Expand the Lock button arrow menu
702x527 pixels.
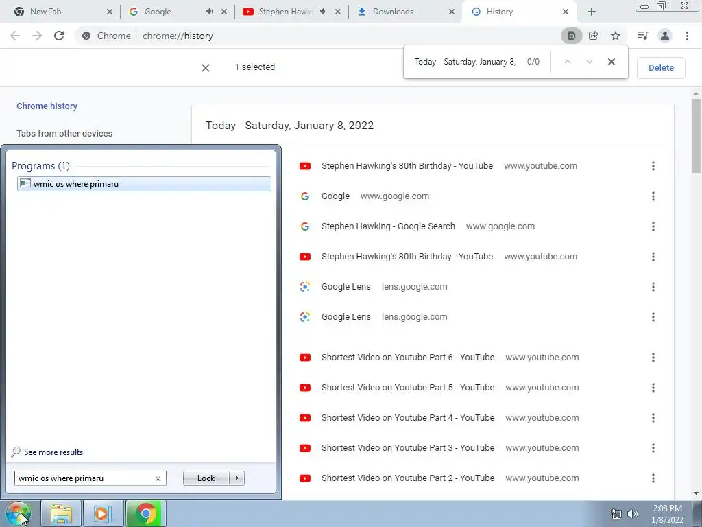[x=237, y=478]
